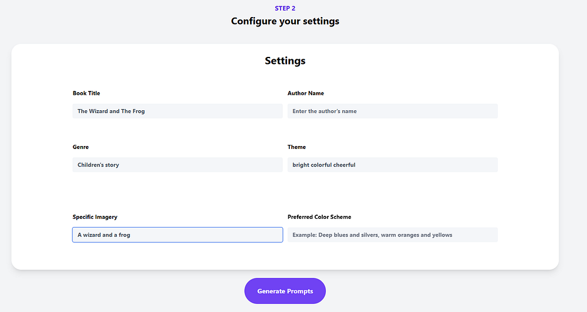587x312 pixels.
Task: Click the "Configure your settings" heading
Action: [x=285, y=21]
